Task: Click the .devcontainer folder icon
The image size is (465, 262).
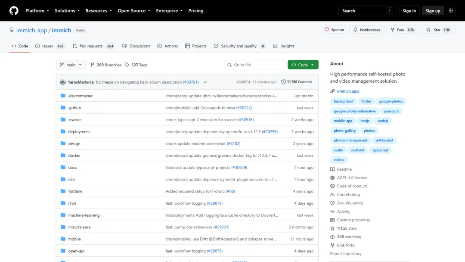Action: 63,96
